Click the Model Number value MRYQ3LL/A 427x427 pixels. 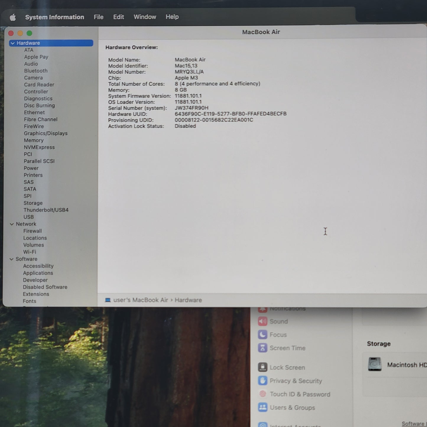[189, 72]
